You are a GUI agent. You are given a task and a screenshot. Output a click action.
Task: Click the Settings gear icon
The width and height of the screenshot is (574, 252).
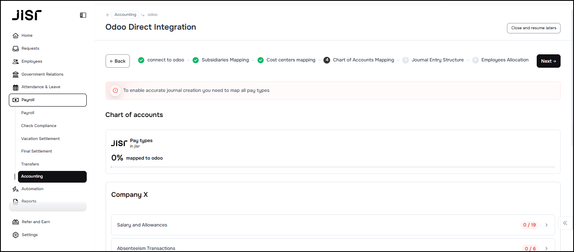[x=16, y=235]
